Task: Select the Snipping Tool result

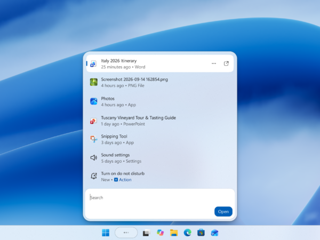Action: click(x=160, y=139)
